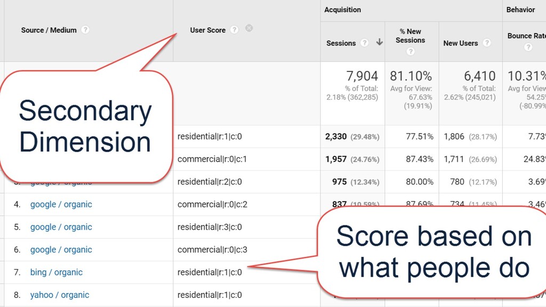Open help icon under % New Sessions
This screenshot has height=307, width=546.
tap(411, 52)
